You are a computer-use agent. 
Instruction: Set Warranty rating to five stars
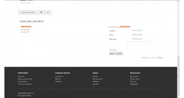pyautogui.click(x=141, y=39)
